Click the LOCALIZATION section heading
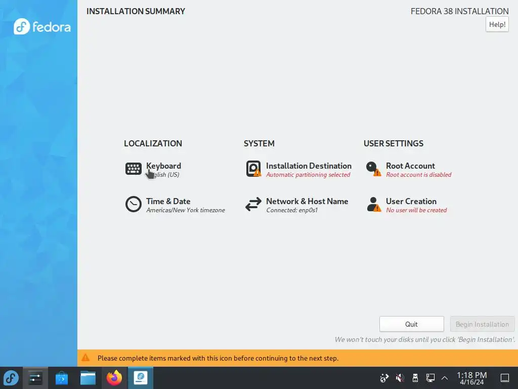Viewport: 518px width, 389px height. pos(153,143)
